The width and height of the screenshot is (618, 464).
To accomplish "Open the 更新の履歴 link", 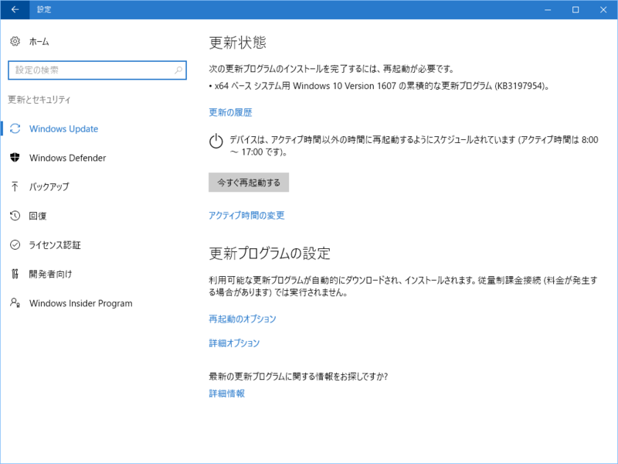I will click(230, 112).
